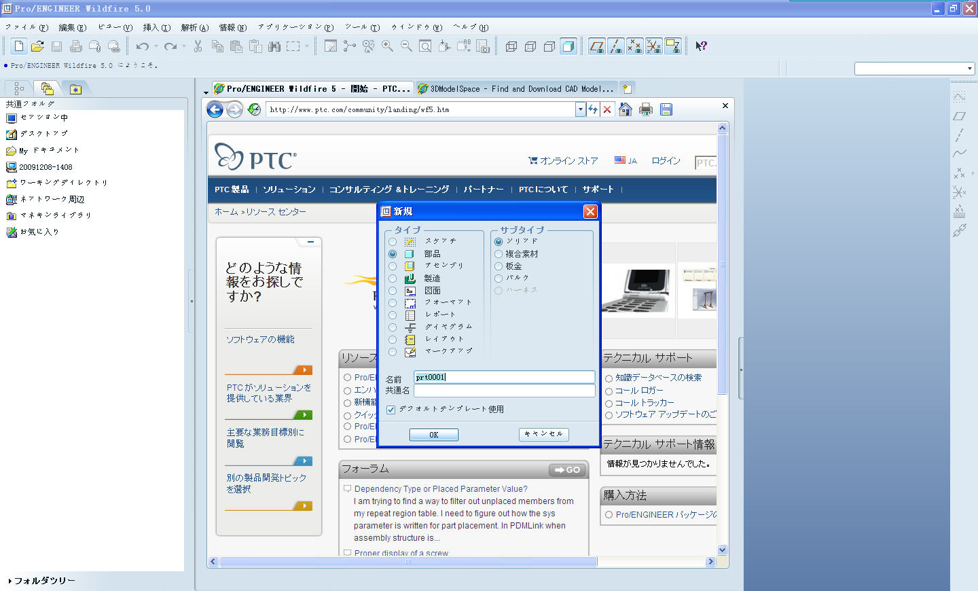Open the Model Tree navigator tab
The width and height of the screenshot is (978, 591).
point(18,88)
